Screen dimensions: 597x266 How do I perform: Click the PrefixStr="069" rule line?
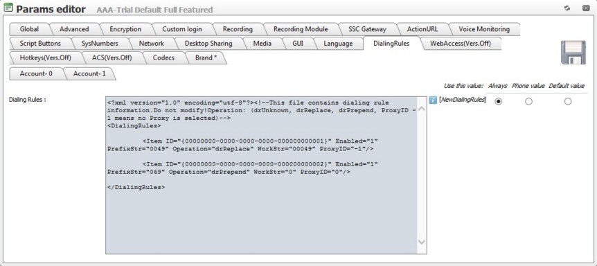229,172
